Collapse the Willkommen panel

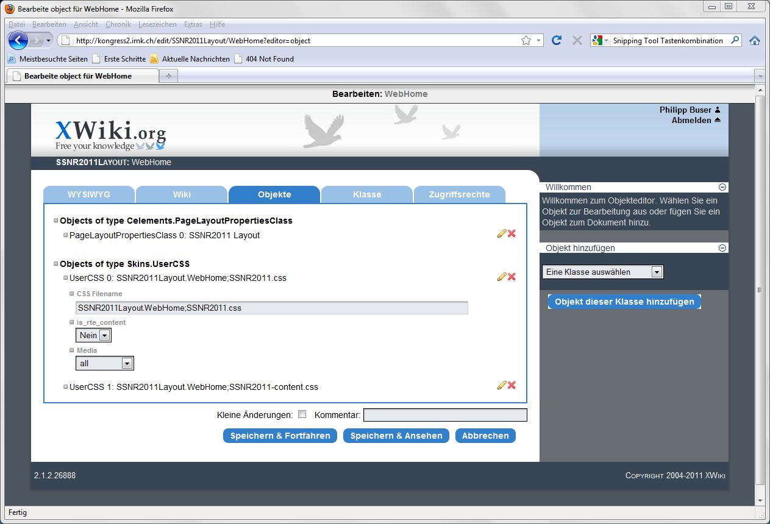(x=722, y=187)
